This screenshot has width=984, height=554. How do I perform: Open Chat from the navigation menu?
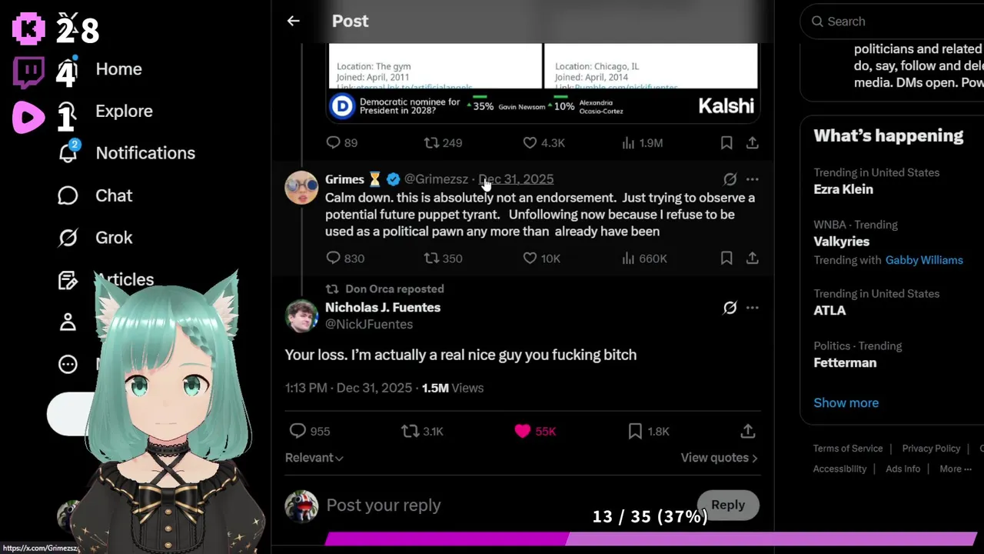(113, 195)
